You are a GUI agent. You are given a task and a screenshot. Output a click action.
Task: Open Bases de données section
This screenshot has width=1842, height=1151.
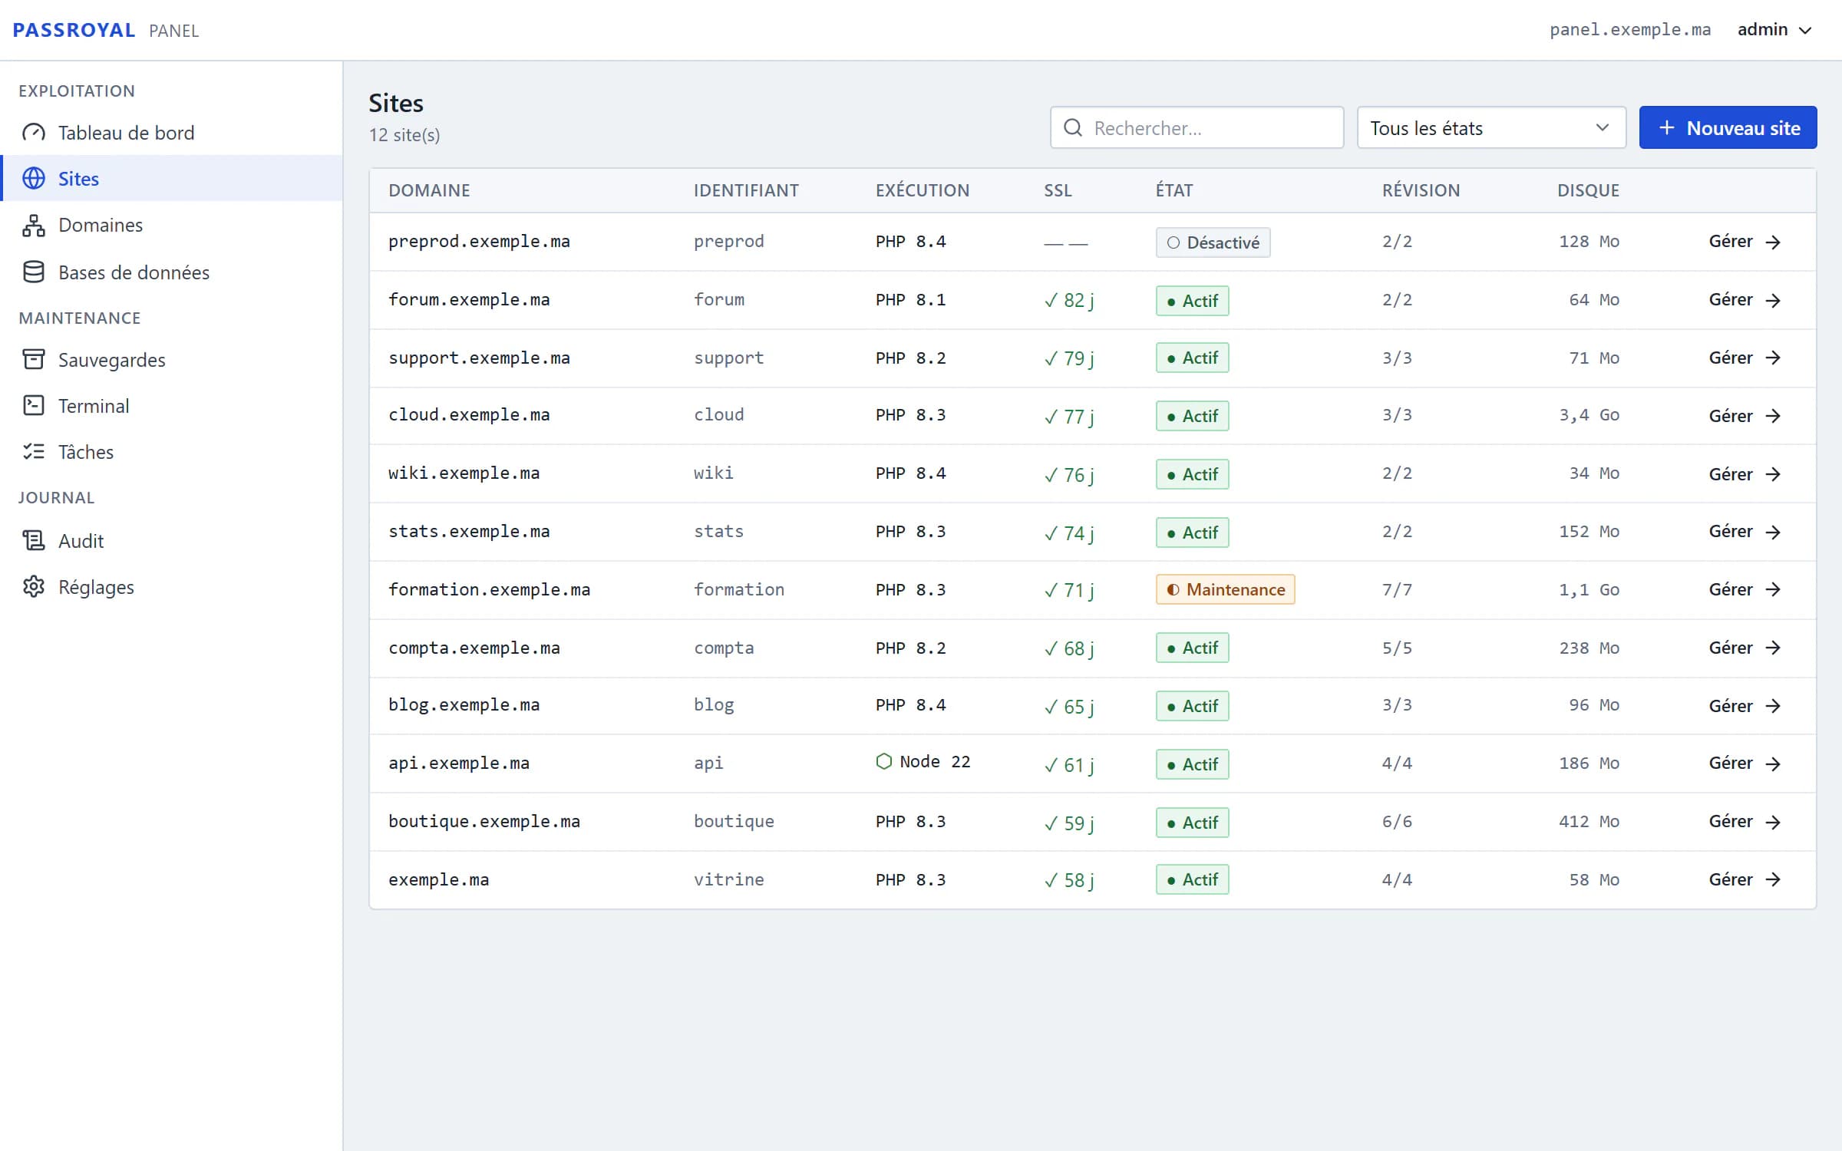click(172, 272)
